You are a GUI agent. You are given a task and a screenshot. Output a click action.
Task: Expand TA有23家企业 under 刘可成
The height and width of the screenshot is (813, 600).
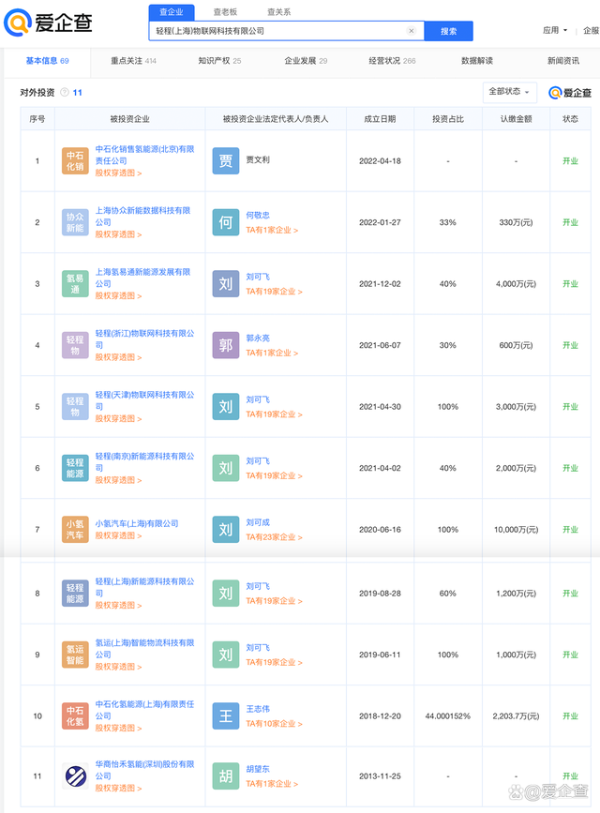(274, 537)
